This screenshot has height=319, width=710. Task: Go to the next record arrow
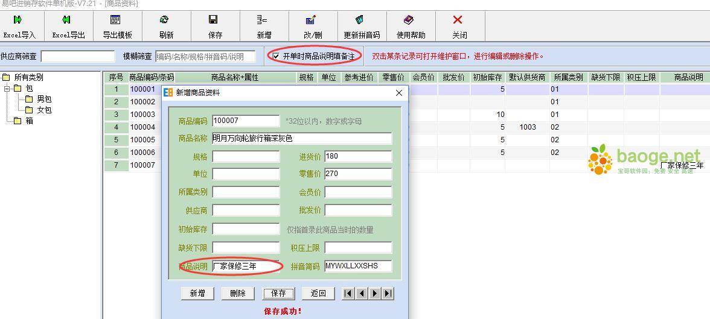(x=374, y=293)
